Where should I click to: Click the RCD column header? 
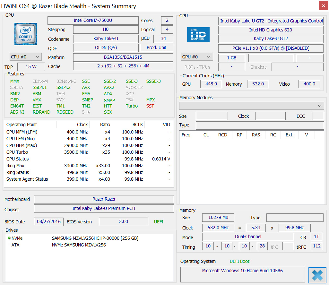point(223,135)
